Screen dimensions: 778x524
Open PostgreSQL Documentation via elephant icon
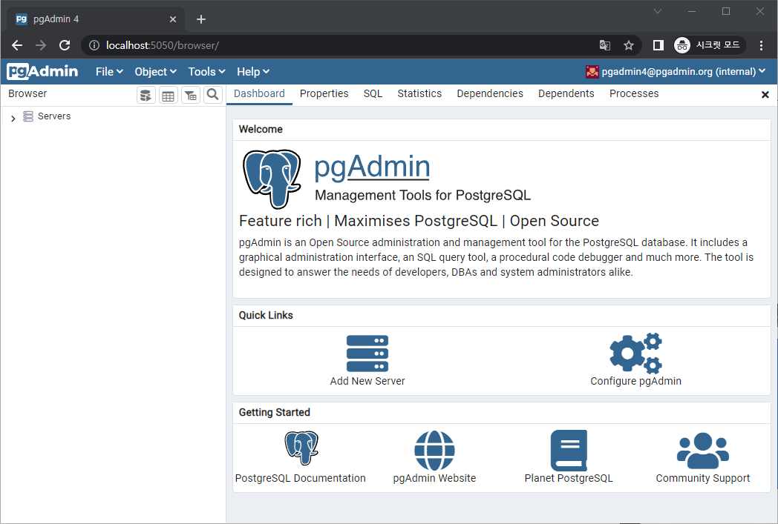pyautogui.click(x=301, y=448)
